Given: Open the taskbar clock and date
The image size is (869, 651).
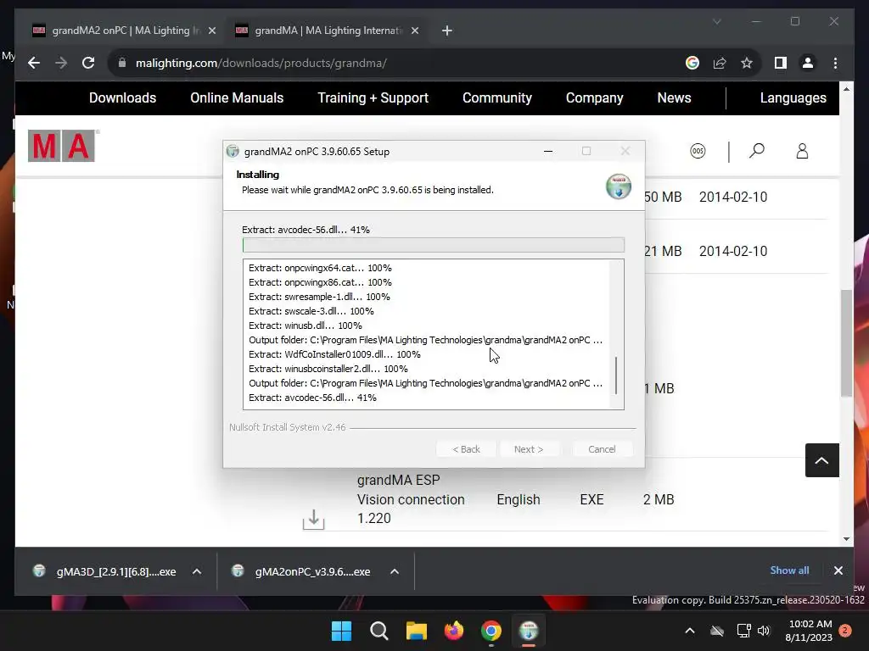Looking at the screenshot, I should coord(809,631).
